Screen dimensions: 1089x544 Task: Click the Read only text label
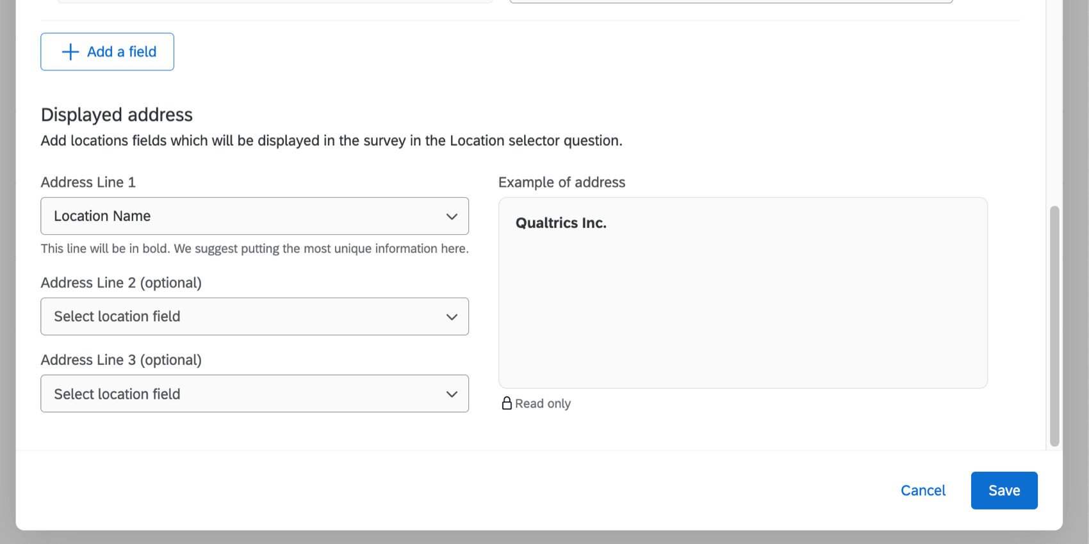543,404
